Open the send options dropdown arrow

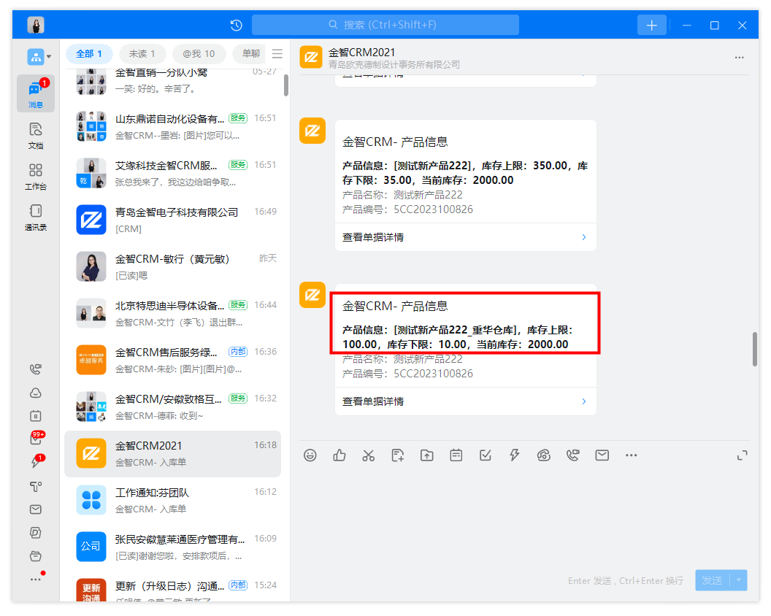[x=739, y=581]
